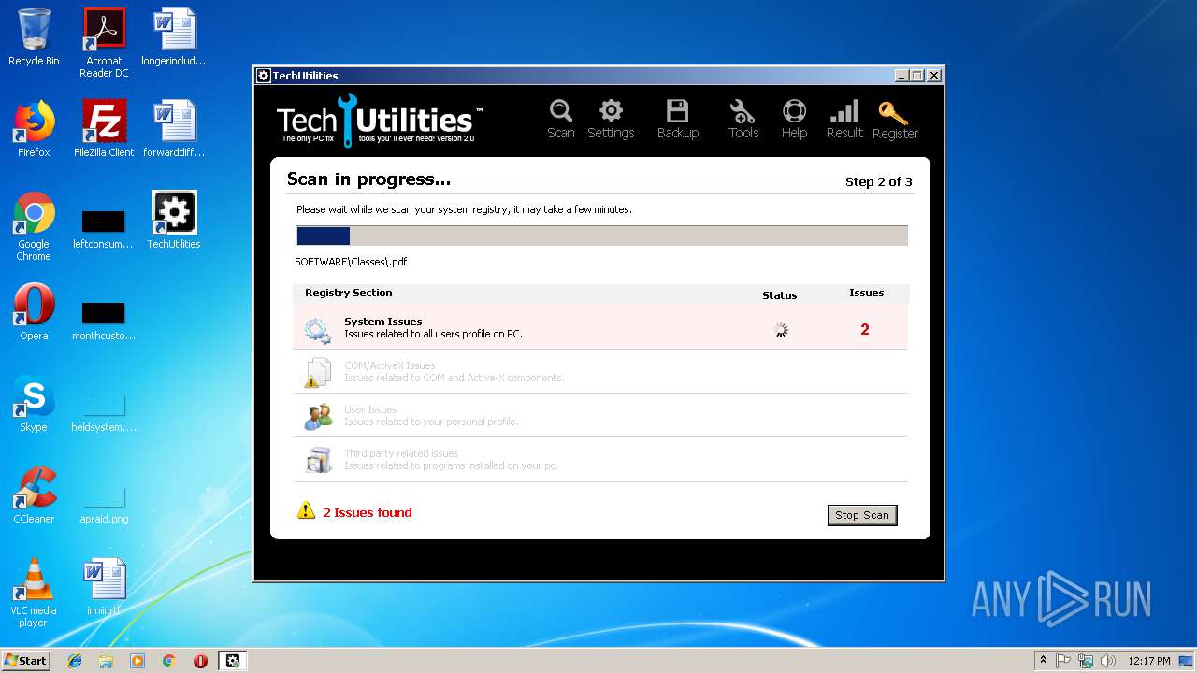
Task: Click the Third party issues icon
Action: tap(318, 460)
